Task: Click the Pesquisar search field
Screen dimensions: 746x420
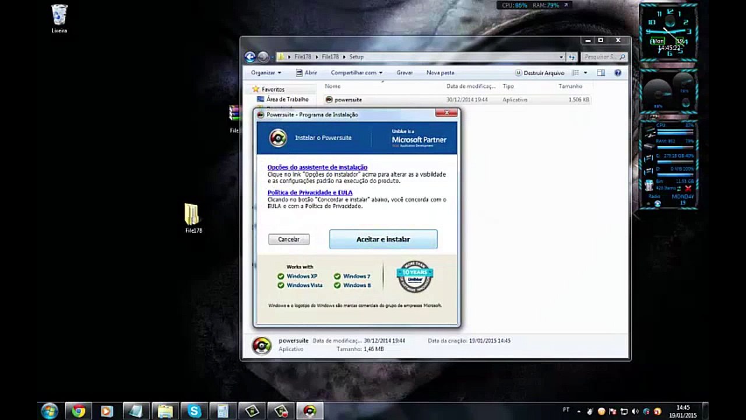Action: (x=603, y=57)
